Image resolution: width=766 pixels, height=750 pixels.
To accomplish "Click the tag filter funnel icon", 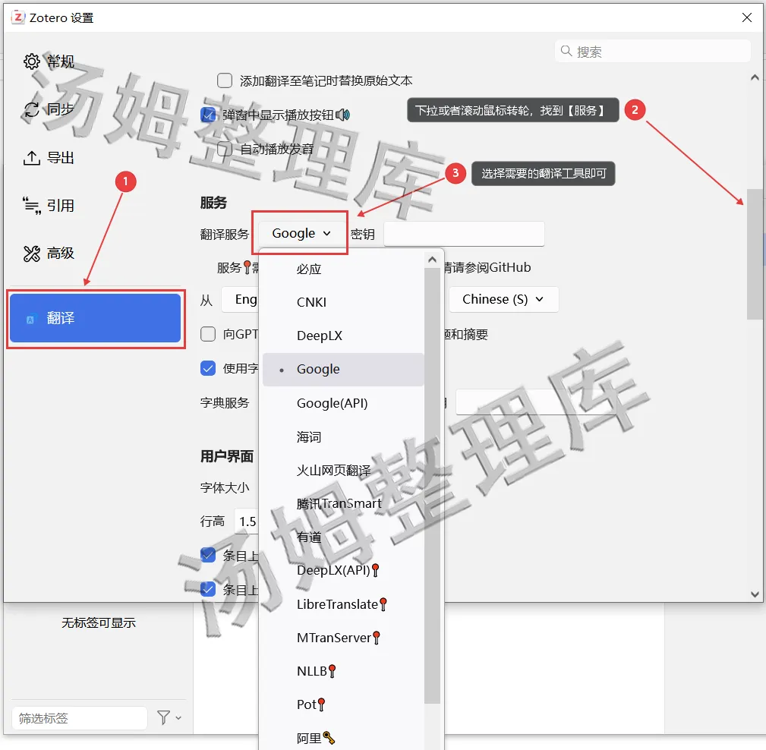I will [164, 717].
